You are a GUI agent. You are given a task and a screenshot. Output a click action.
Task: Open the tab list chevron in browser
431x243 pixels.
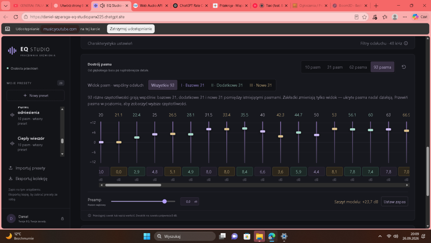click(6, 6)
